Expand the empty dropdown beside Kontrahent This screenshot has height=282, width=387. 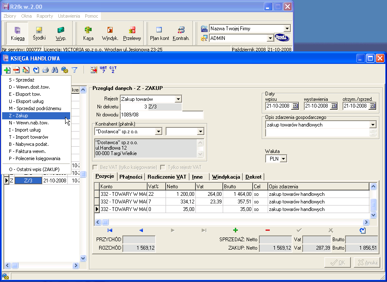200,132
